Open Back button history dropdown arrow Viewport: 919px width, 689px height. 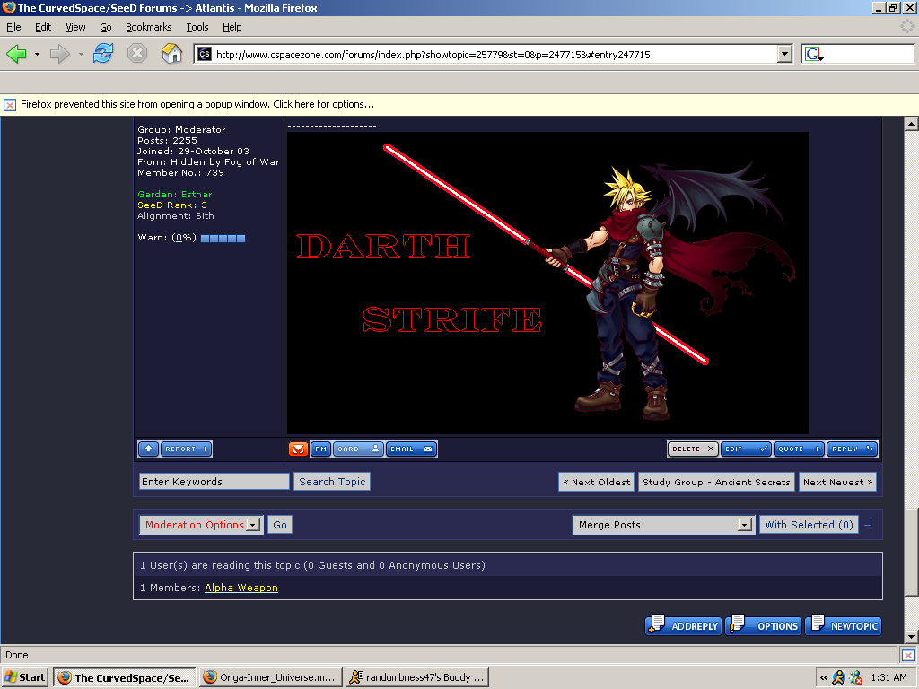coord(37,55)
